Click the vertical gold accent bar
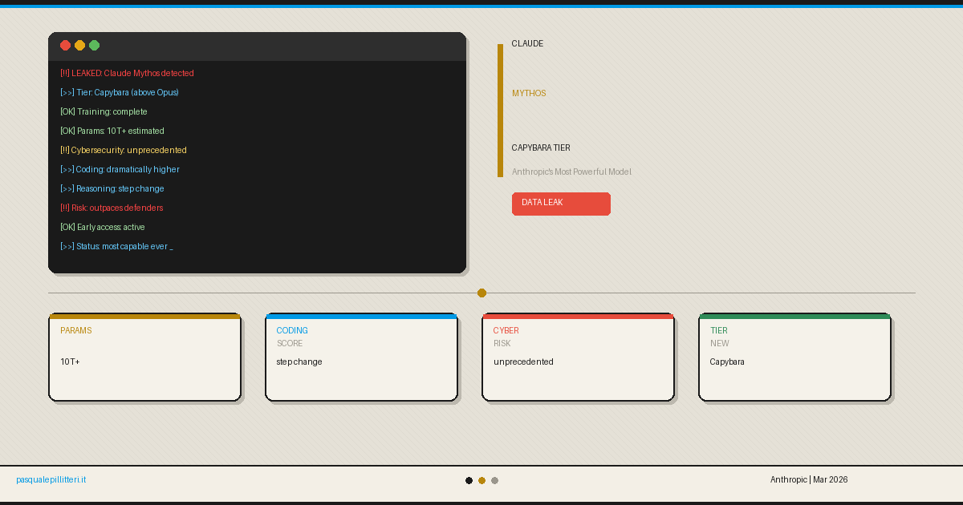Image resolution: width=963 pixels, height=505 pixels. tap(500, 111)
